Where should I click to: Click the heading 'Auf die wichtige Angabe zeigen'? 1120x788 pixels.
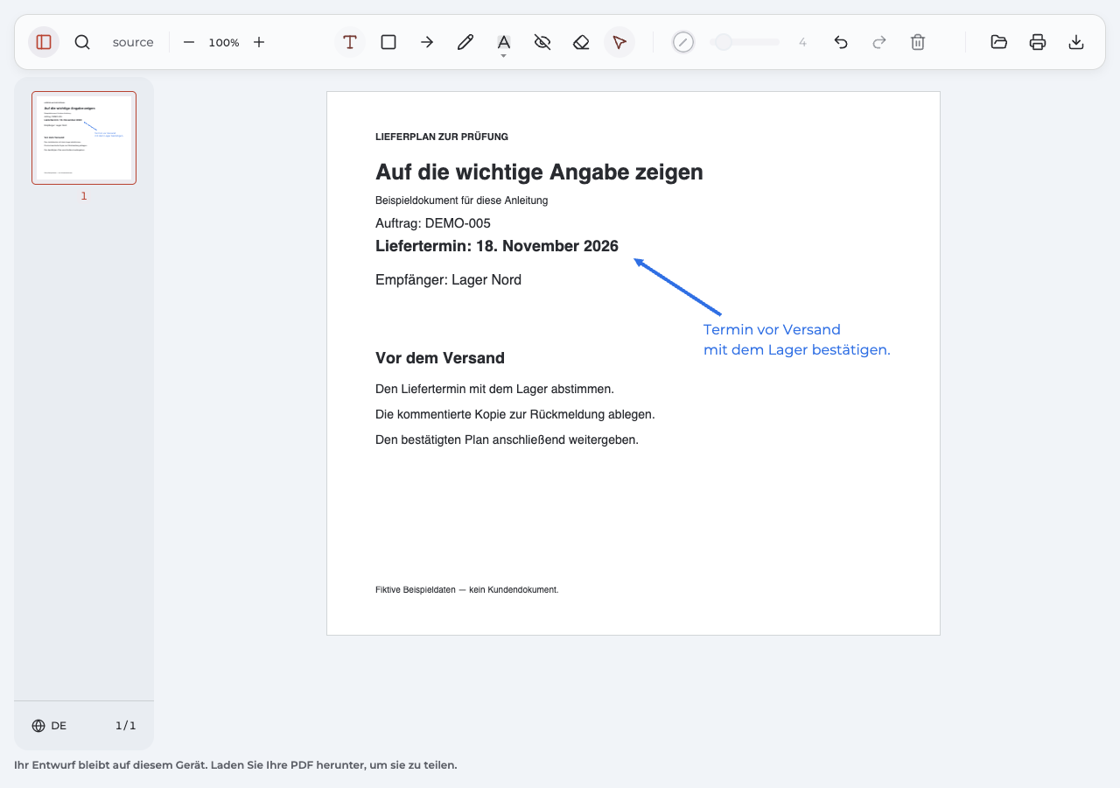click(x=539, y=172)
